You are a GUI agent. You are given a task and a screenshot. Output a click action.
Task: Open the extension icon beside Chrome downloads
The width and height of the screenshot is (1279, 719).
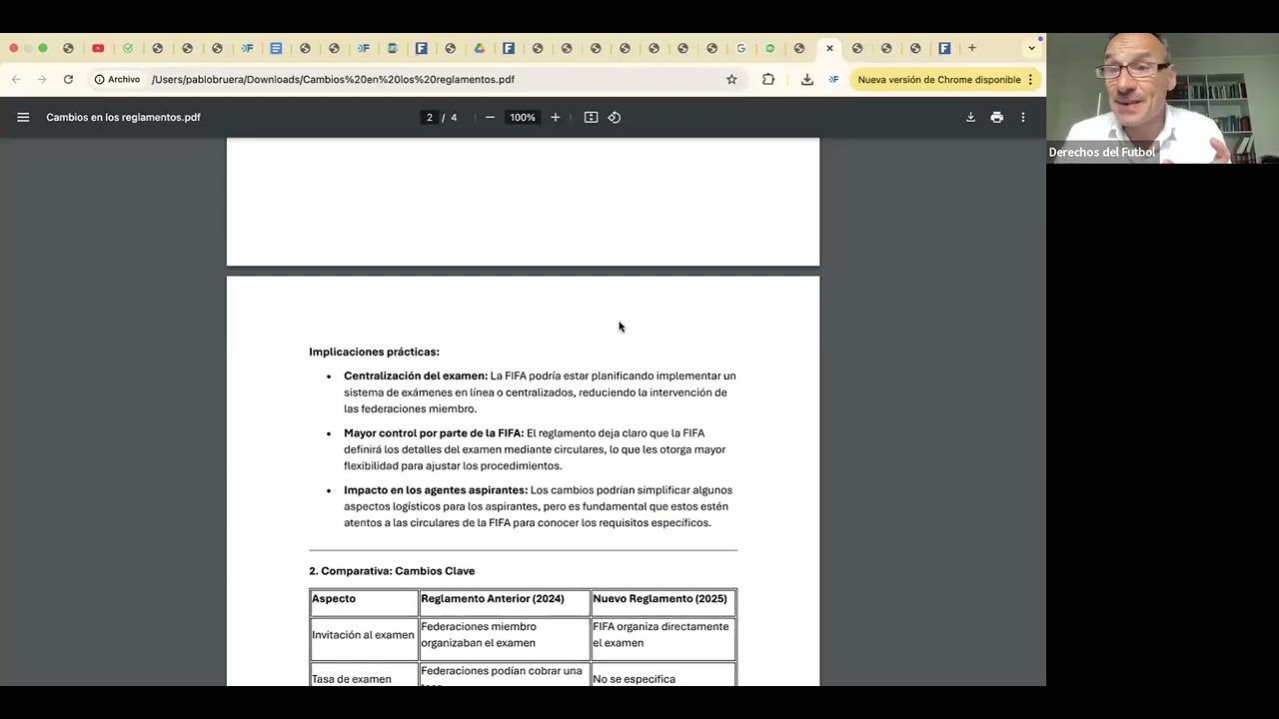click(x=833, y=79)
